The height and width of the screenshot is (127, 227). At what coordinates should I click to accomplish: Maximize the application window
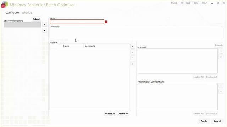point(218,3)
